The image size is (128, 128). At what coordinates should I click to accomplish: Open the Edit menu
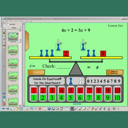(7, 21)
